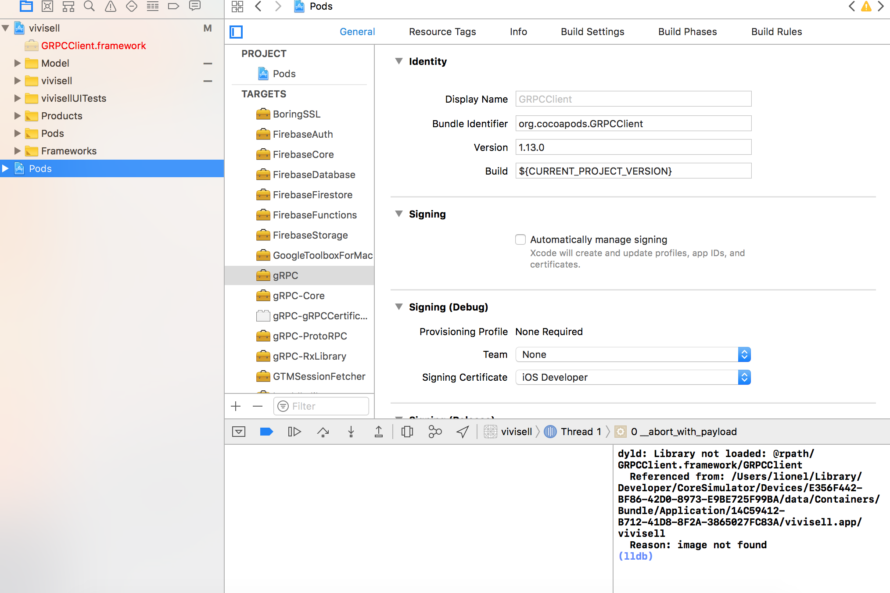Click the Version input field
Screen dimensions: 890x593
pyautogui.click(x=633, y=147)
